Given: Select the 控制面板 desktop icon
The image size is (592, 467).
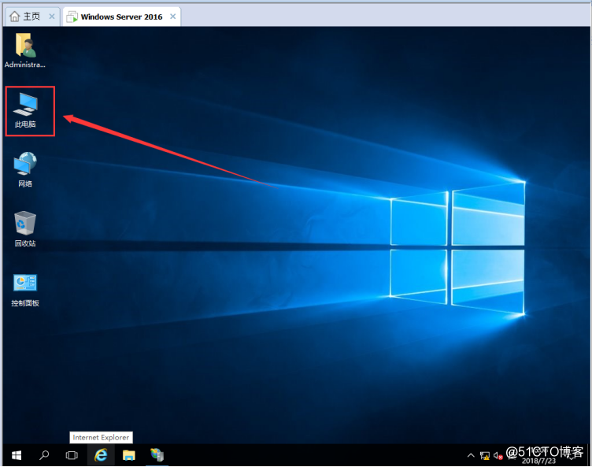Looking at the screenshot, I should point(25,290).
